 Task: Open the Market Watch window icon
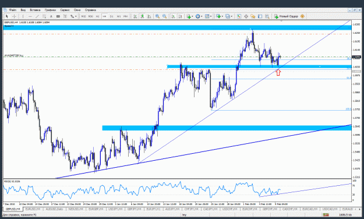pyautogui.click(x=239, y=16)
